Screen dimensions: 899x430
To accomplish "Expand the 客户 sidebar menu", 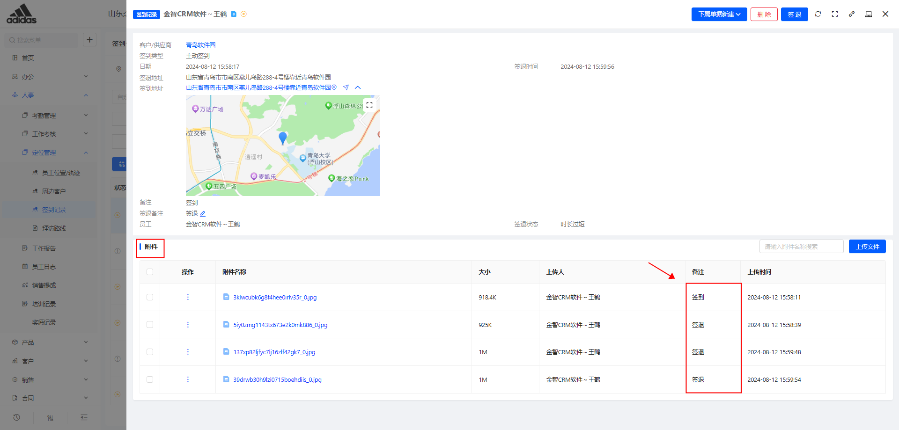I will tap(50, 361).
